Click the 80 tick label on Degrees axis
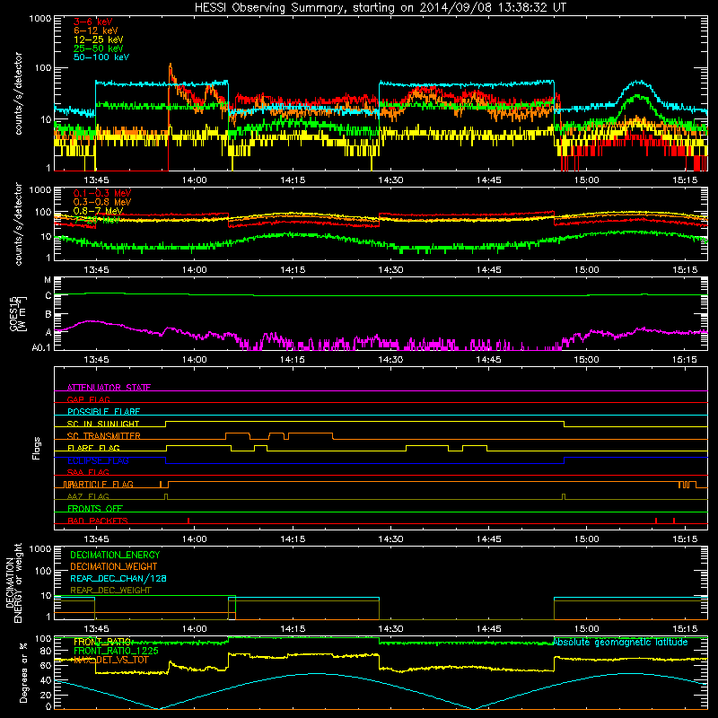The width and height of the screenshot is (718, 718). (x=46, y=651)
